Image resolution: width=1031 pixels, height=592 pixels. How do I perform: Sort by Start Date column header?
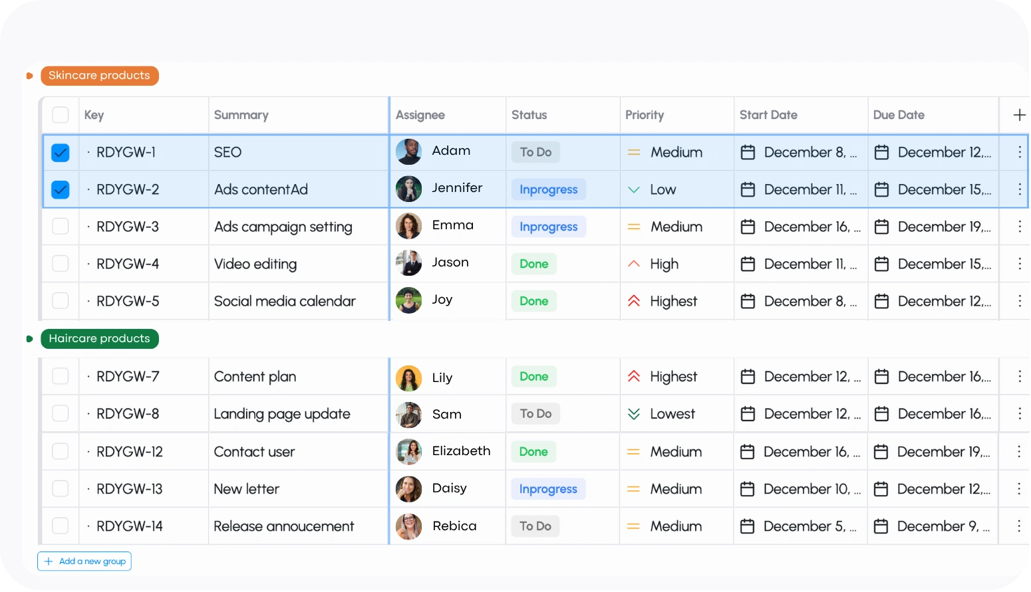(x=768, y=115)
